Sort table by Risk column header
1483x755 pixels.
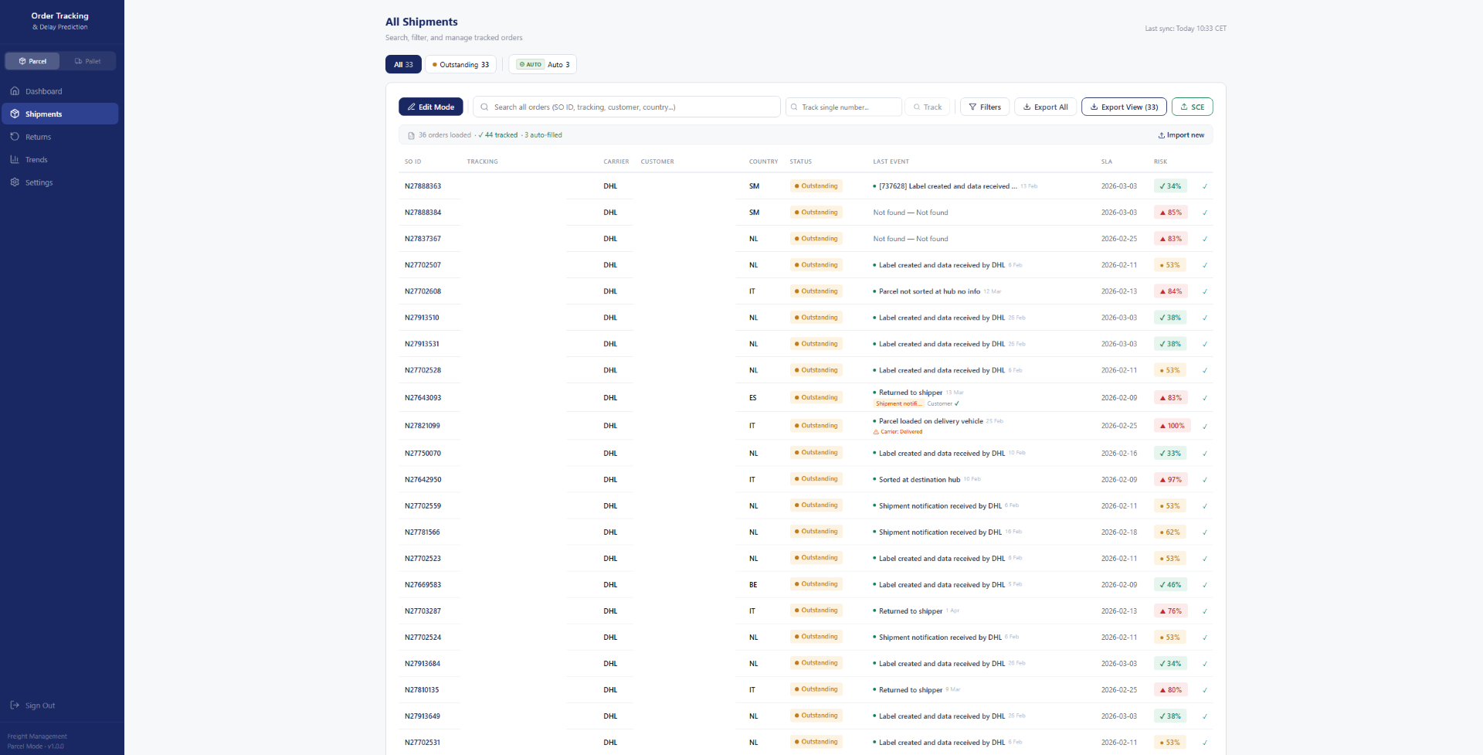click(1160, 162)
